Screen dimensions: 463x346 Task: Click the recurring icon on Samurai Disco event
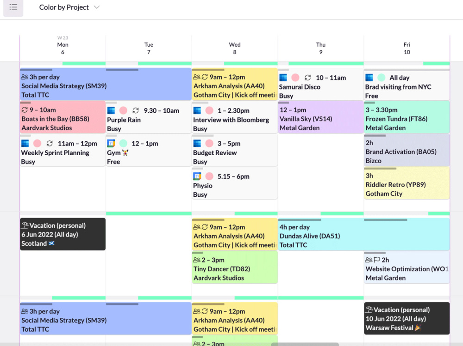tap(308, 78)
